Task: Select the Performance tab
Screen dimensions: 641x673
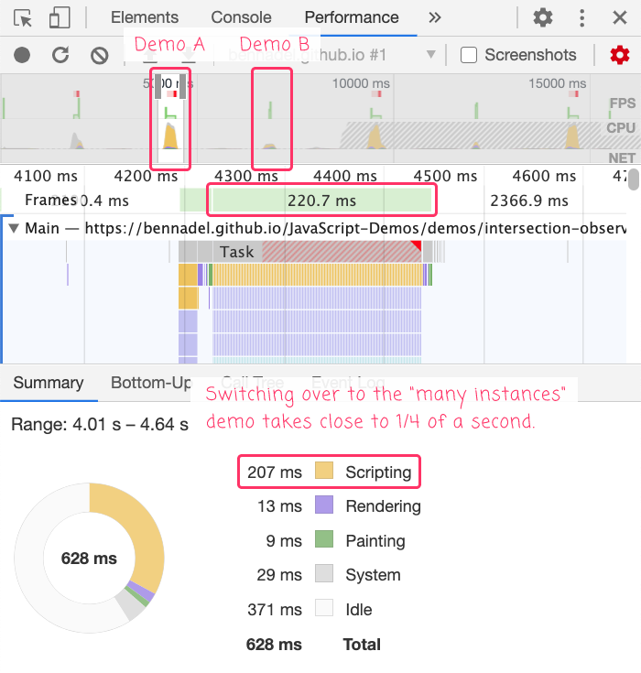Action: 352,17
